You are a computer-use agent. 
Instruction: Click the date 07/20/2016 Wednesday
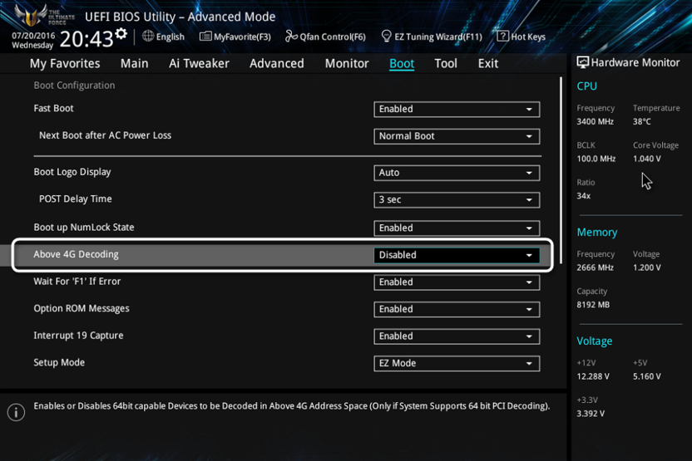[33, 40]
